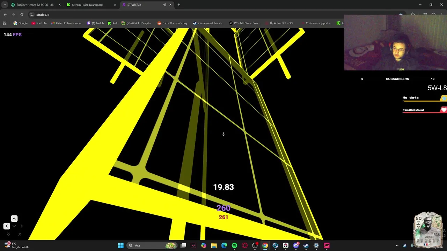Click the center crosshair
Screen dimensions: 447x251
point(223,134)
